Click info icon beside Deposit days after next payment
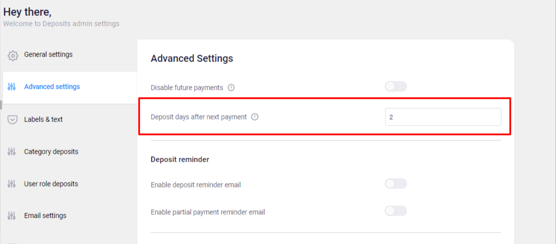Screen dimensions: 556x244 click(x=254, y=117)
